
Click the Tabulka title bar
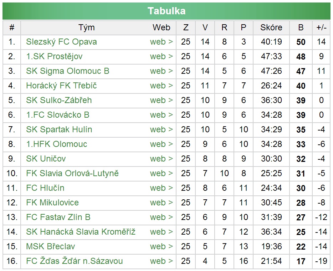(166, 11)
